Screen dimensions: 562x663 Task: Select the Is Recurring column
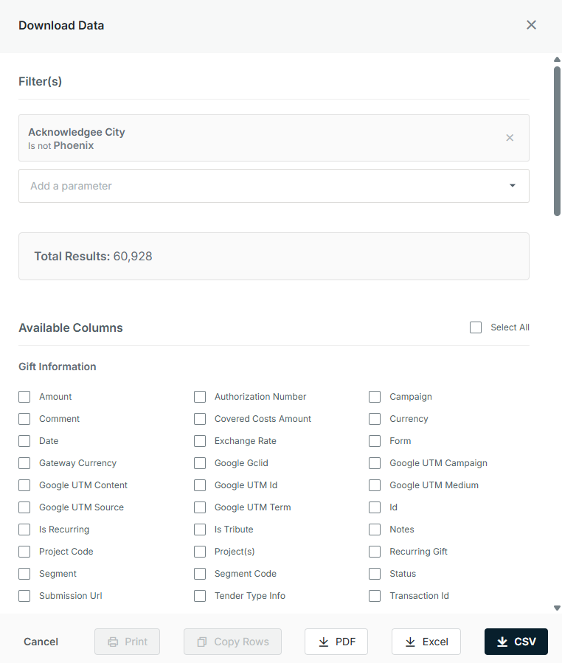24,530
